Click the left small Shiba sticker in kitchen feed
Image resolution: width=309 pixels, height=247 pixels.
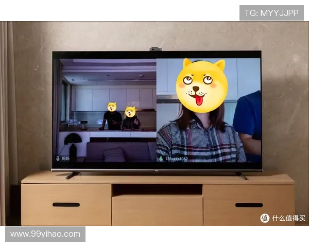click(x=112, y=107)
